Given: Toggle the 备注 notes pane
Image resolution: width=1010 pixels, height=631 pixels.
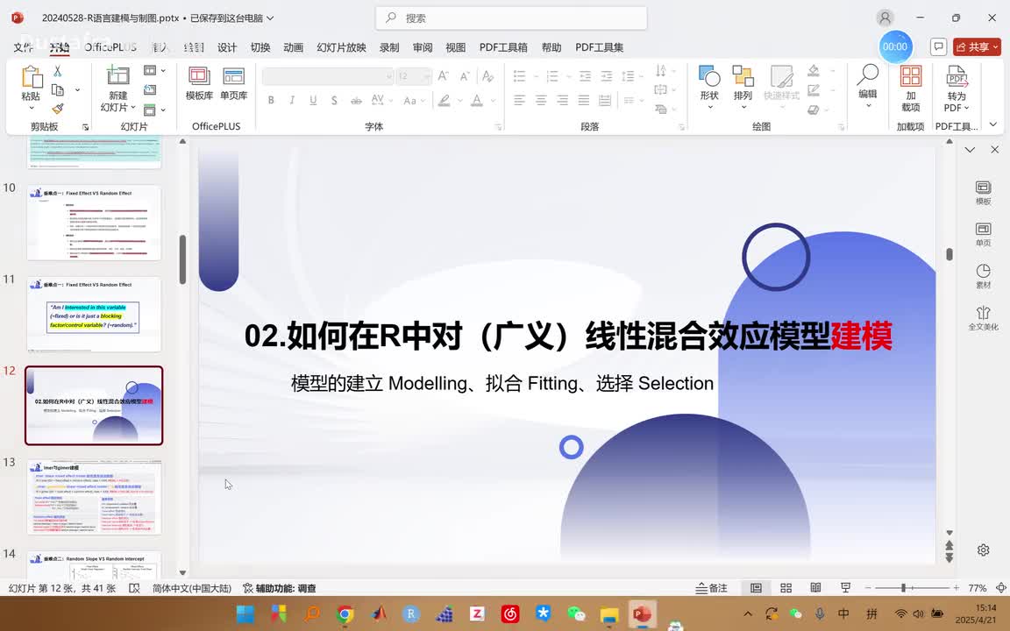Looking at the screenshot, I should pos(712,588).
